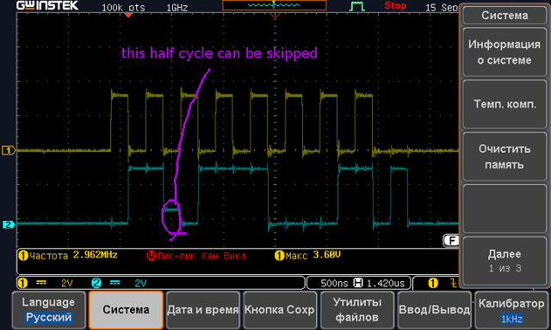
Task: Select channel 1 2V scale indicator
Action: coord(67,284)
